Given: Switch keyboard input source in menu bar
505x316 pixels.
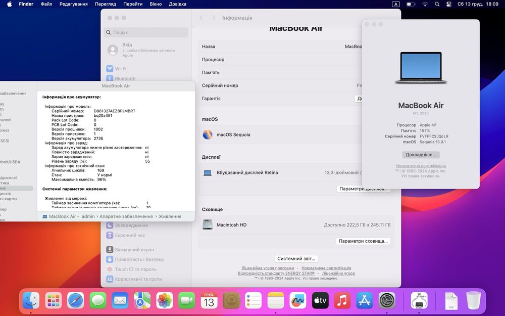Looking at the screenshot, I should point(396,4).
